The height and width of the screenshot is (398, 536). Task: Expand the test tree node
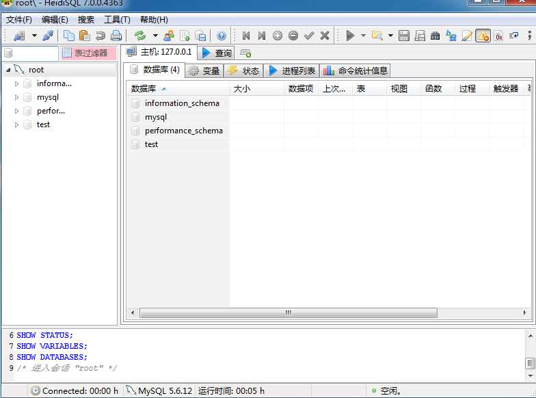point(16,124)
